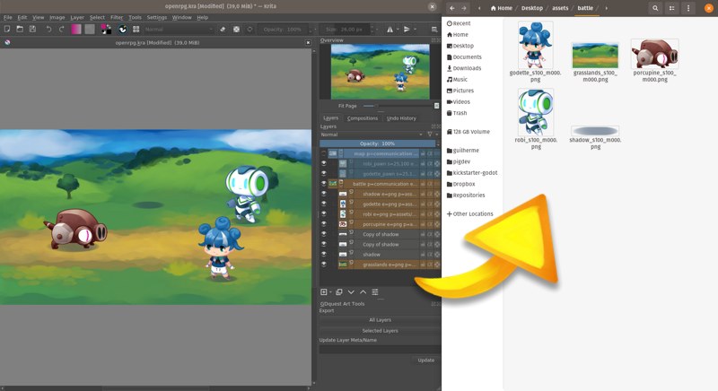718x391 pixels.
Task: Open the Layers blending mode Normal dropdown
Action: pyautogui.click(x=372, y=135)
